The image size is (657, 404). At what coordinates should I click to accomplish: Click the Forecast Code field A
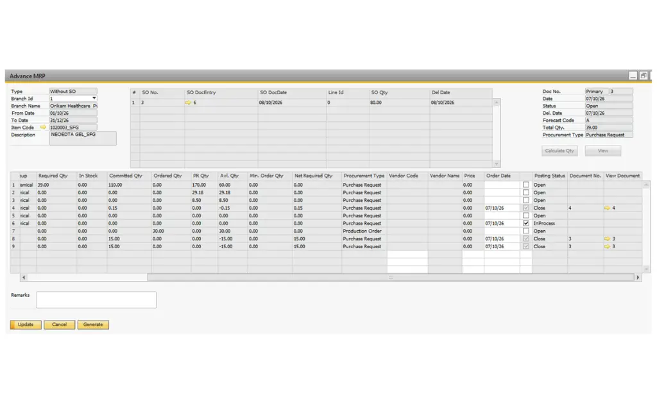pos(609,120)
